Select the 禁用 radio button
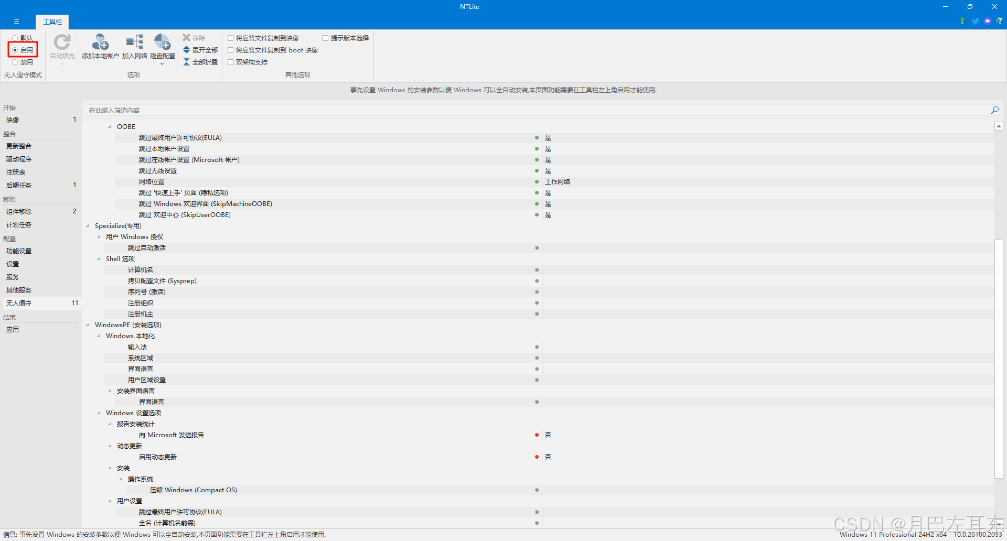Viewport: 1007px width, 541px height. (15, 62)
